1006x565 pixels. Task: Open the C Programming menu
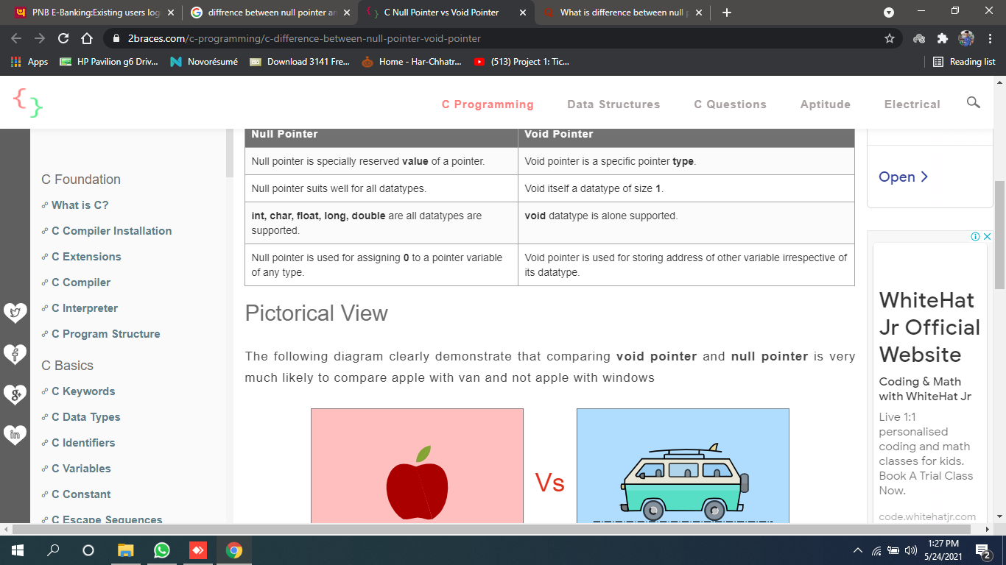488,104
